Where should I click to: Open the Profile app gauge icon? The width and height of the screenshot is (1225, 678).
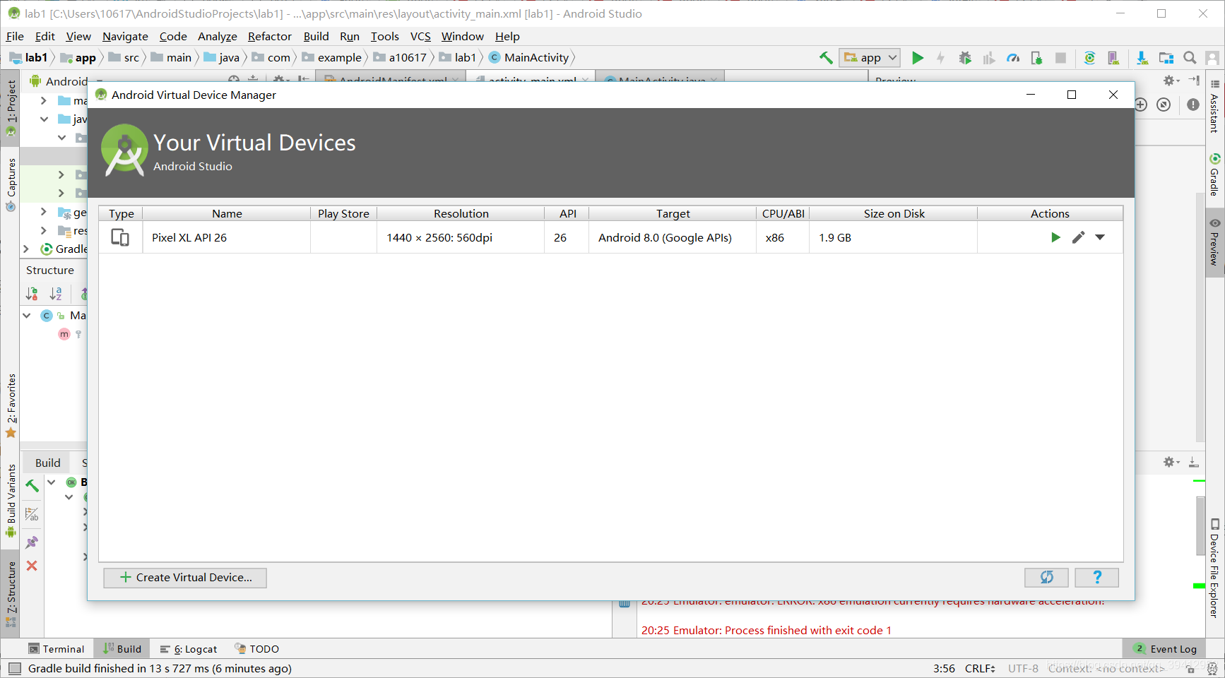coord(1013,58)
